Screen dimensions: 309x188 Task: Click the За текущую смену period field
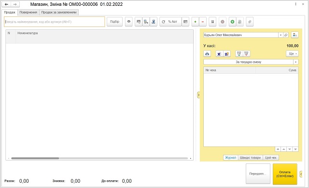(248, 62)
